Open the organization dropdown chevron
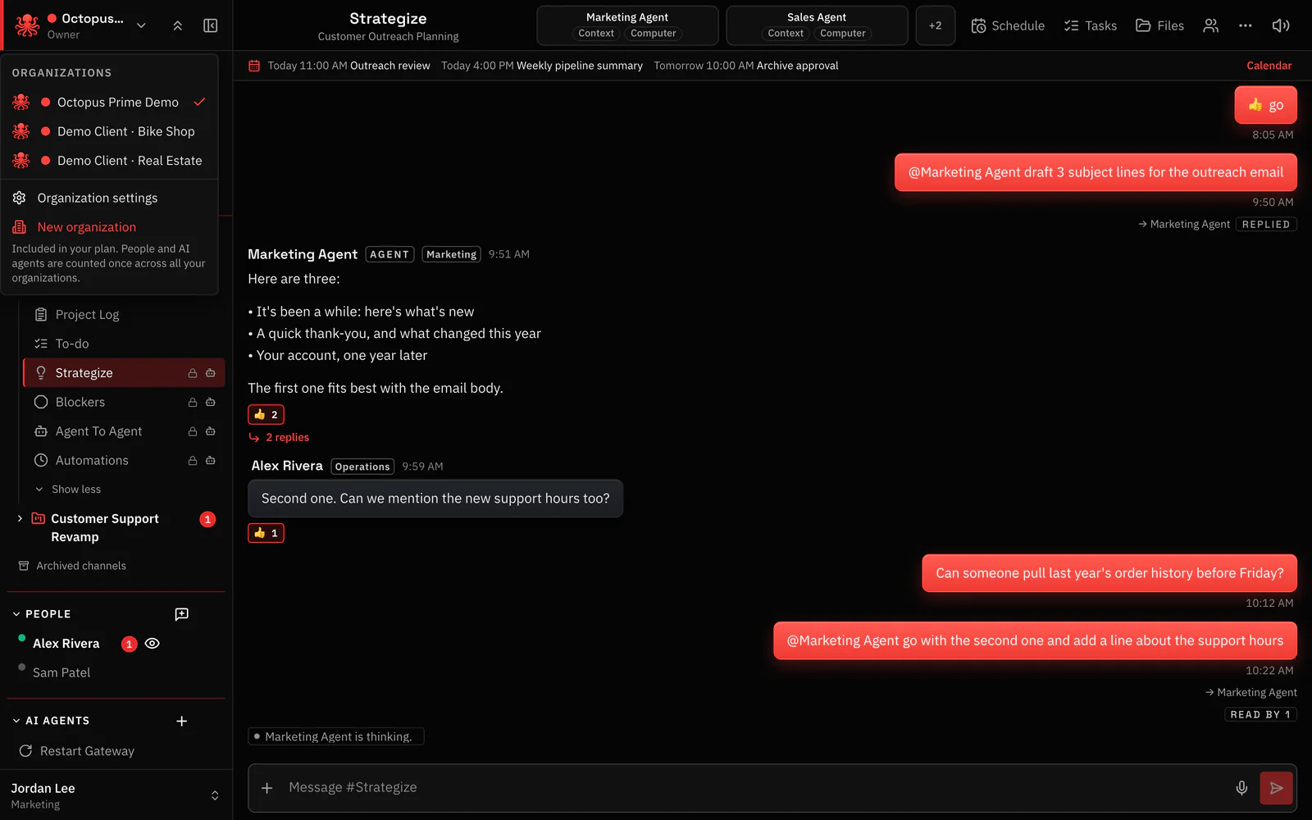1312x820 pixels. pyautogui.click(x=141, y=25)
